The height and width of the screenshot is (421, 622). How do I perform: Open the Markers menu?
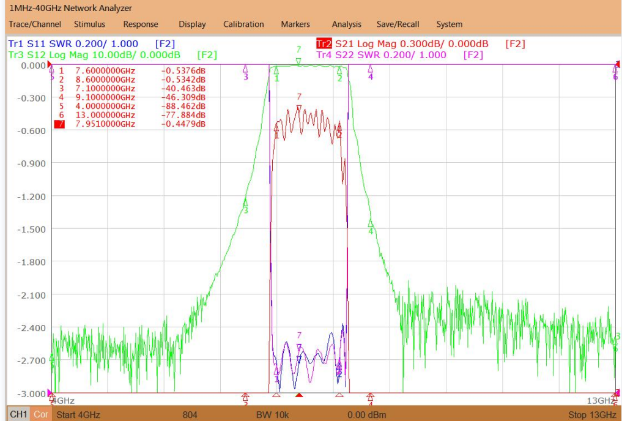295,24
